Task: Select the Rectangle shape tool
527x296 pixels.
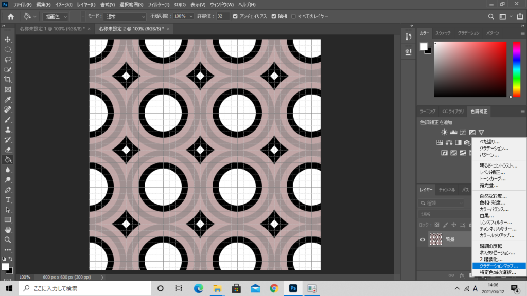Action: [x=8, y=220]
